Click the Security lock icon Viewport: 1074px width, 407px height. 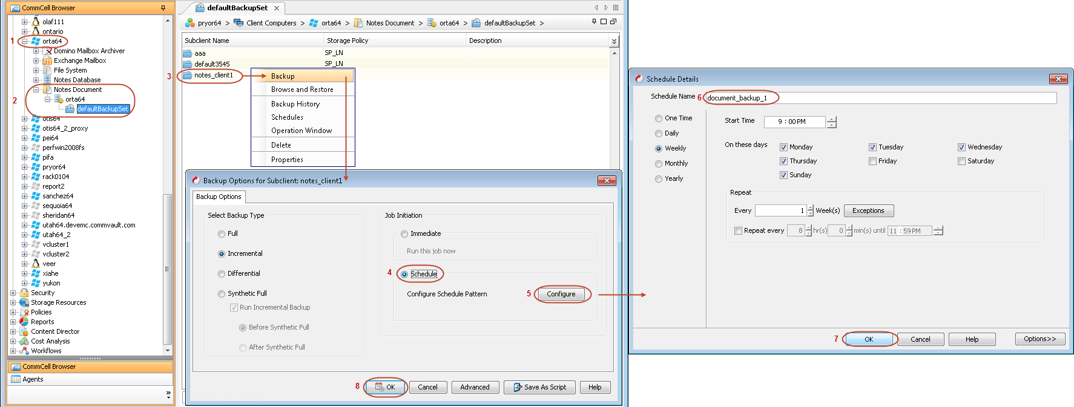click(x=24, y=293)
